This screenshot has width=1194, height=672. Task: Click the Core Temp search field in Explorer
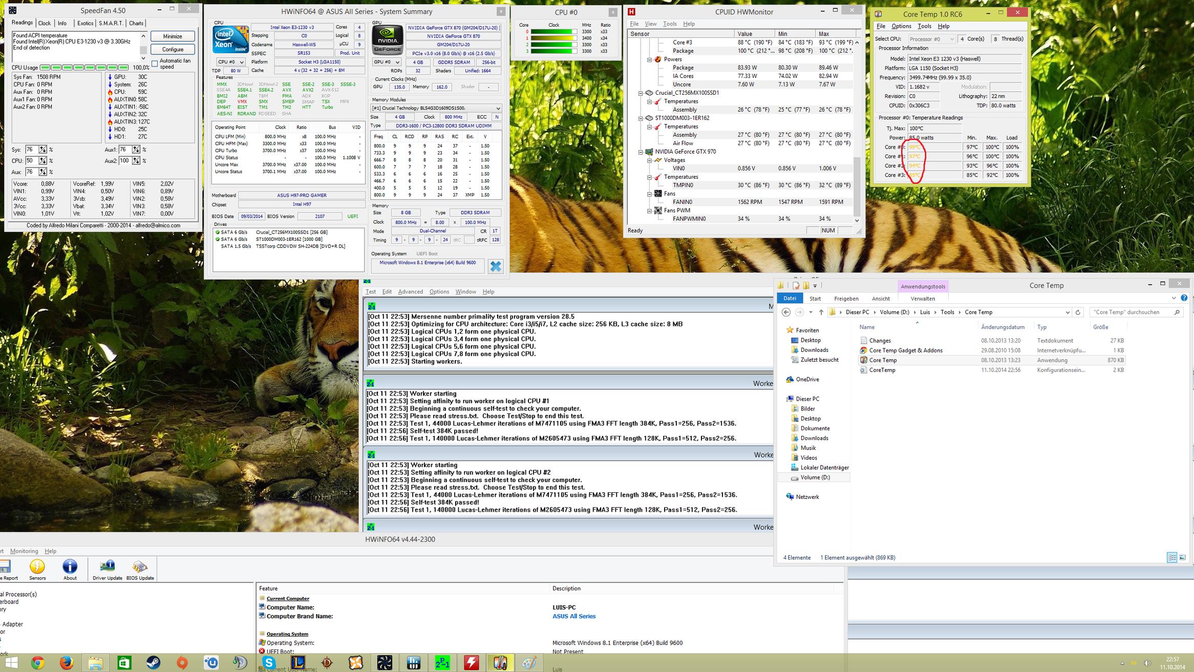point(1130,312)
